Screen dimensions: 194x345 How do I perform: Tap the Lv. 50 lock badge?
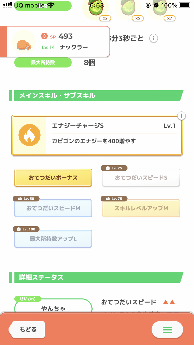(26, 199)
